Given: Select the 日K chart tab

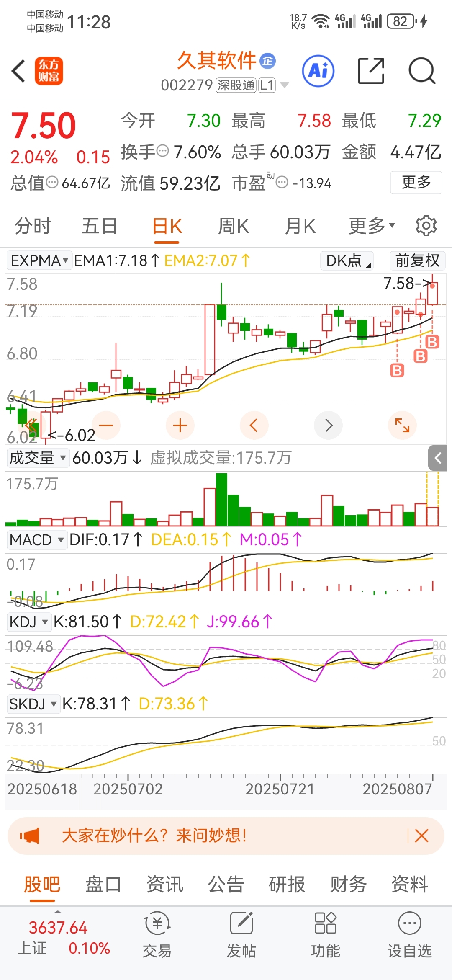Looking at the screenshot, I should 167,226.
